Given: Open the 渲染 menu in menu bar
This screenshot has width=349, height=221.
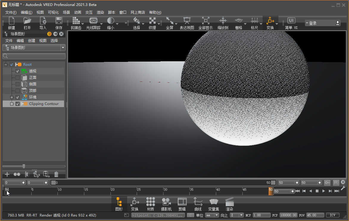Looking at the screenshot, I should click(x=100, y=12).
